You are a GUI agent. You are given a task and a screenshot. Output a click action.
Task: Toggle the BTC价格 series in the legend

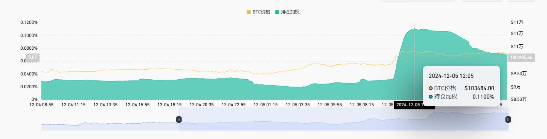pos(258,12)
